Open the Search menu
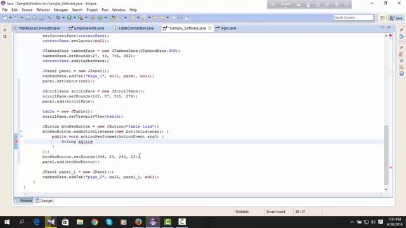The image size is (406, 228). [x=77, y=10]
